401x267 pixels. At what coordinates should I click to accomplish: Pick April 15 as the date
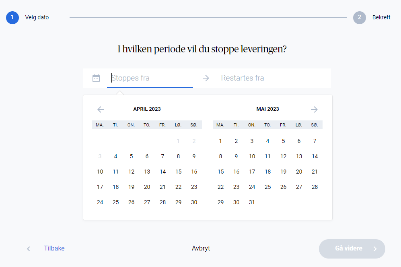(178, 172)
